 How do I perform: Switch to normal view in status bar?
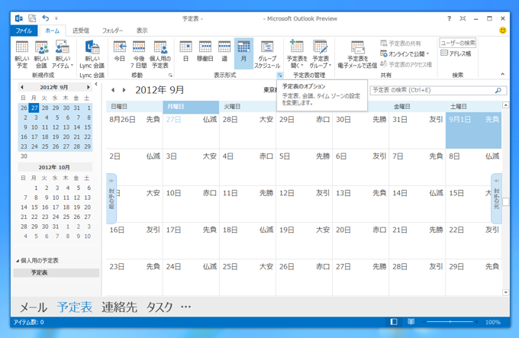[x=394, y=322]
